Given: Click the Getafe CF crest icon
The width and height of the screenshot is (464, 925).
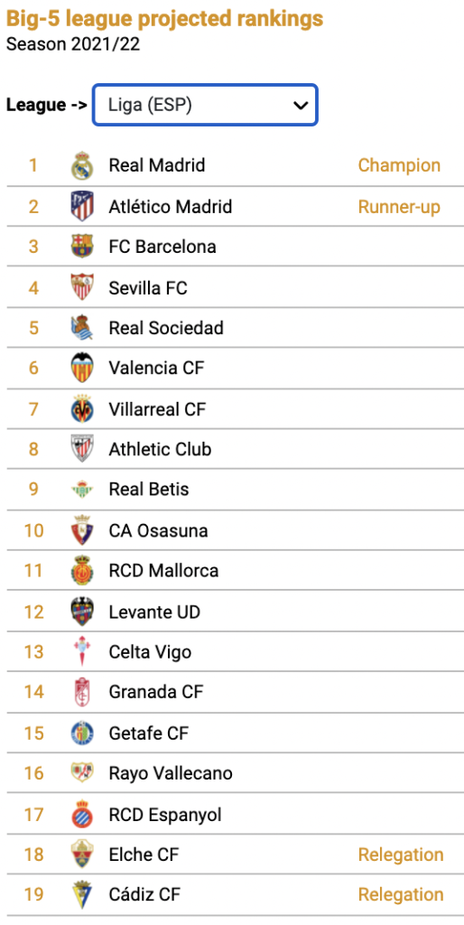Looking at the screenshot, I should 82,733.
